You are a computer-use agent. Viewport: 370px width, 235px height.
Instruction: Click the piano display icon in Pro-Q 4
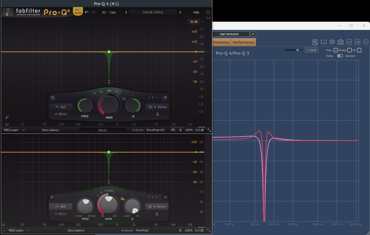point(7,124)
